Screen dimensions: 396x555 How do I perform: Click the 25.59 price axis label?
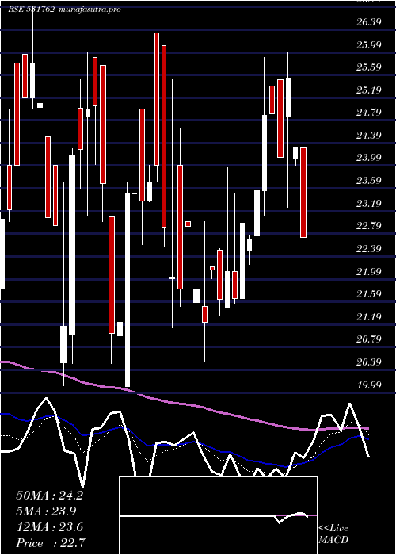369,67
